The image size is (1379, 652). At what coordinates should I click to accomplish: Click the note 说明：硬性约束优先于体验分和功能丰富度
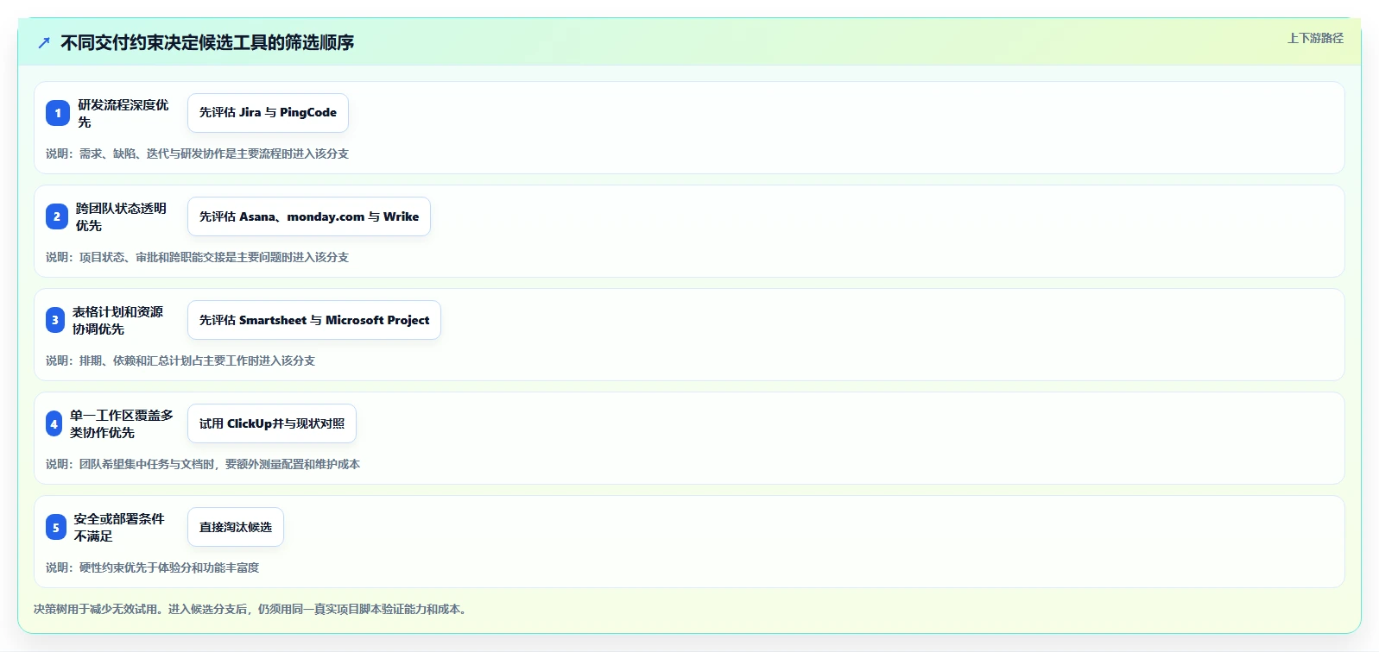coord(152,567)
